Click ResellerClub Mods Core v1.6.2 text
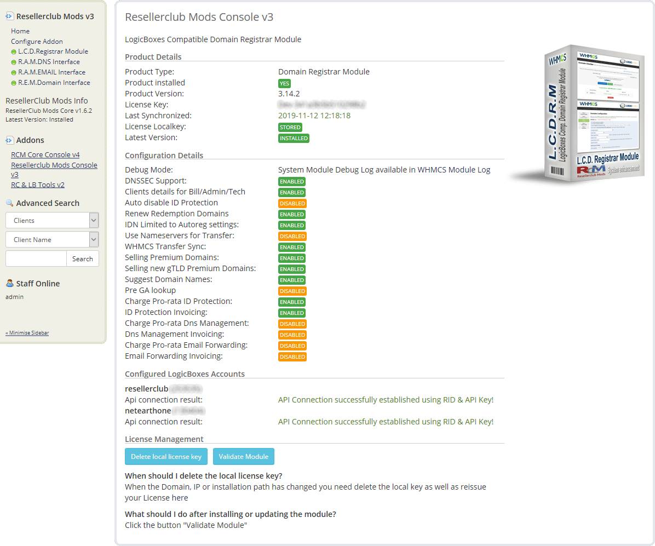Viewport: 655px width, 546px height. point(48,111)
